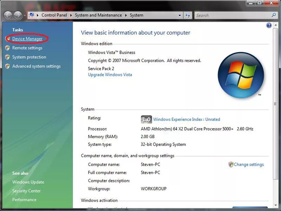Click the 32-bit Operating System text

[x=163, y=144]
